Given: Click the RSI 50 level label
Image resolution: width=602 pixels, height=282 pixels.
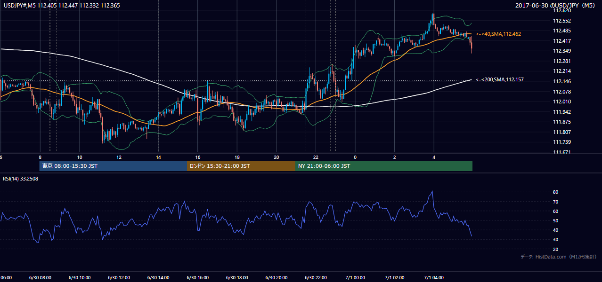Looking at the screenshot, I should click(x=555, y=220).
